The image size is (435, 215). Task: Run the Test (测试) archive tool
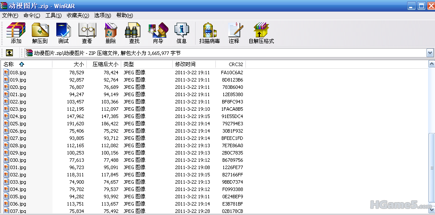[x=63, y=33]
